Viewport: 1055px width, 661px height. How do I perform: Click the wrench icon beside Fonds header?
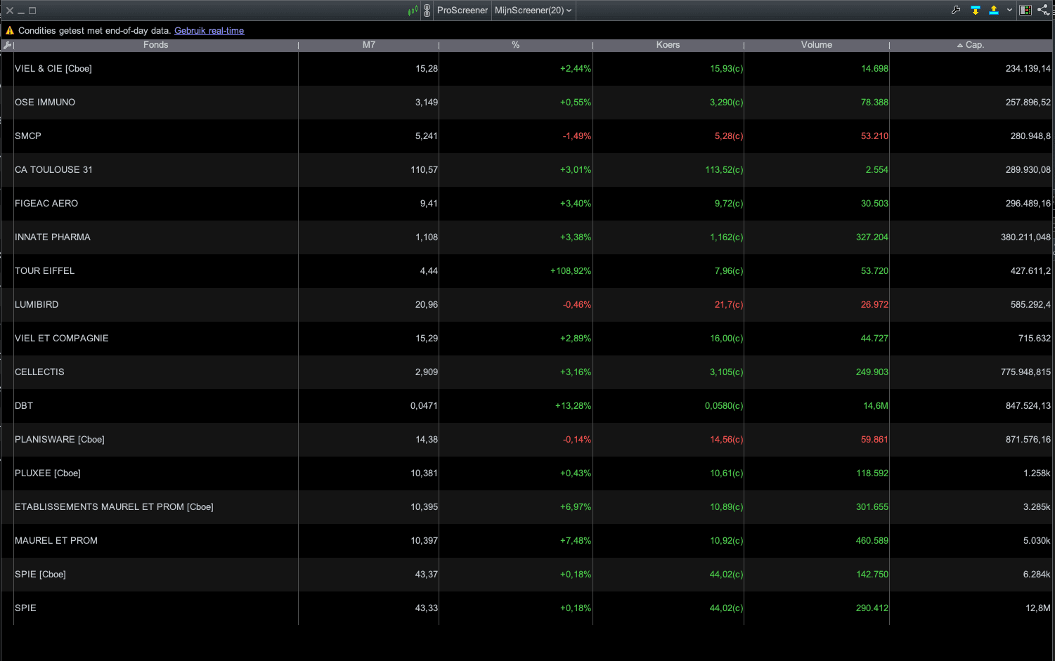[x=8, y=45]
